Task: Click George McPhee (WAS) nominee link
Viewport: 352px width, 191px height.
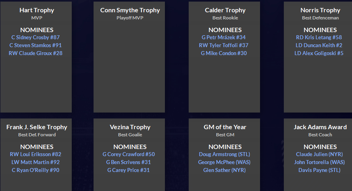Action: (224, 162)
